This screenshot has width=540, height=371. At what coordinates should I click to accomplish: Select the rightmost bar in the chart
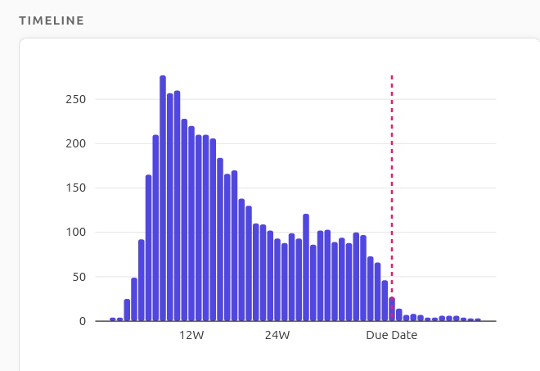tap(478, 319)
